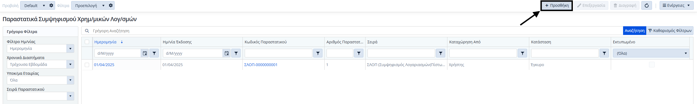Check the row checkbox for 01/04/2025
Viewport: 697px width, 104px height.
(87, 65)
